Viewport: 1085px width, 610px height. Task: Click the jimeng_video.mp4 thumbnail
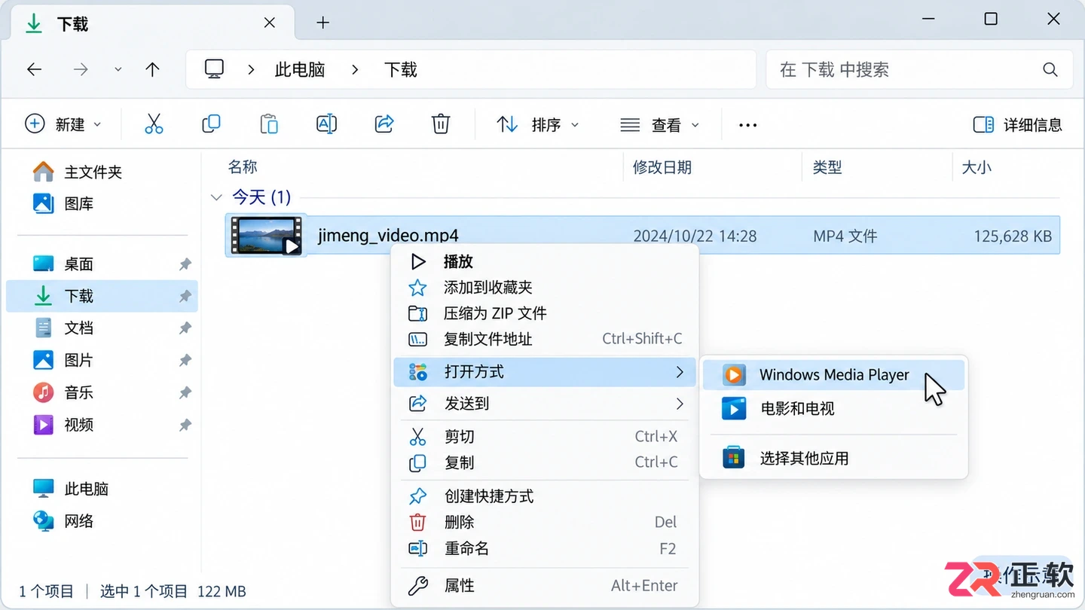(x=267, y=236)
